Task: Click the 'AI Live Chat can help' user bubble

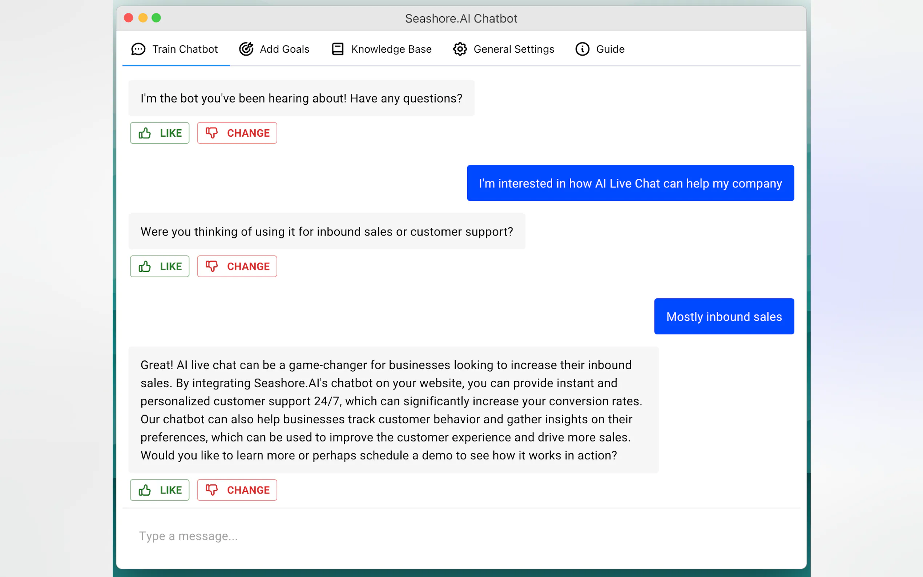Action: [630, 183]
